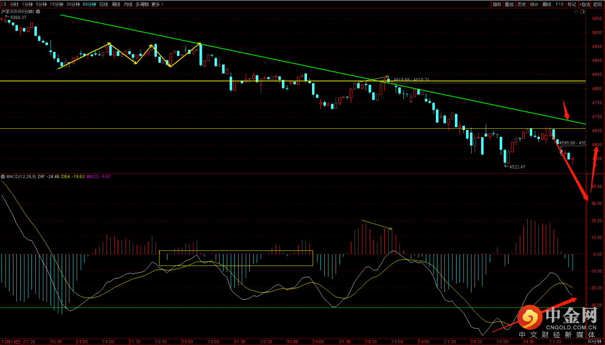Select the 周线 weekly period
The width and height of the screenshot is (605, 345).
coord(116,4)
